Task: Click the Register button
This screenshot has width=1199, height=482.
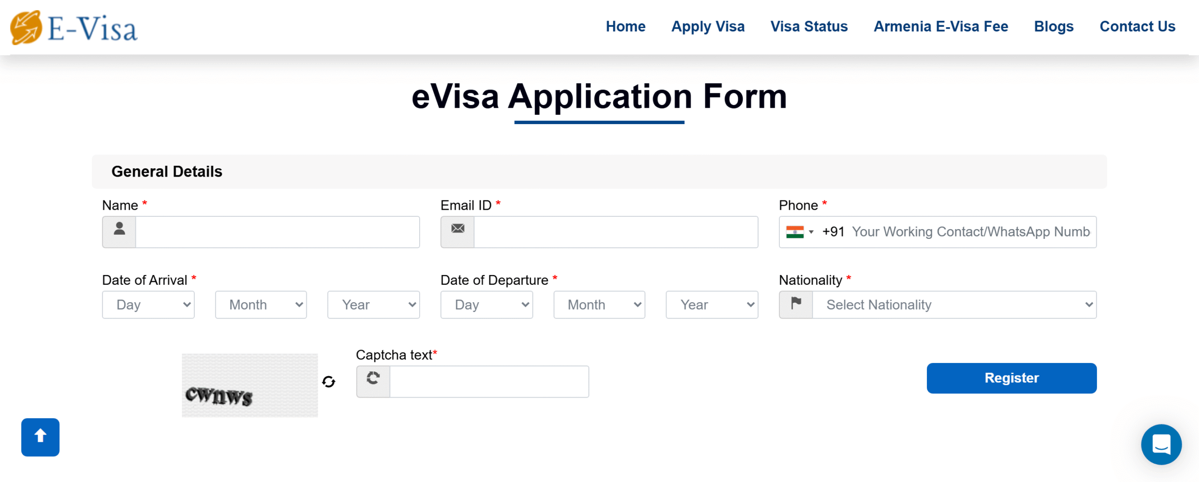Action: [1011, 378]
